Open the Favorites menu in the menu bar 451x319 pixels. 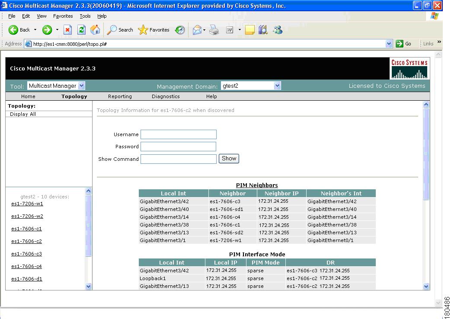(x=63, y=16)
